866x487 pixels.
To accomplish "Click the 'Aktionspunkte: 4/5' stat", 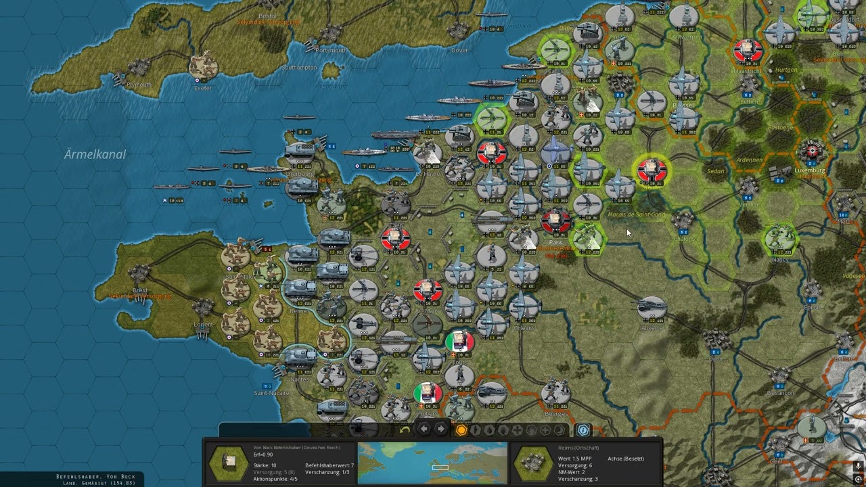I will point(275,479).
